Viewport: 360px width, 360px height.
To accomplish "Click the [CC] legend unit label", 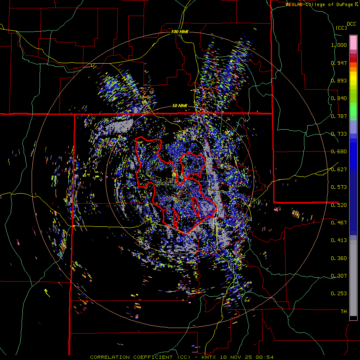I will click(x=342, y=28).
